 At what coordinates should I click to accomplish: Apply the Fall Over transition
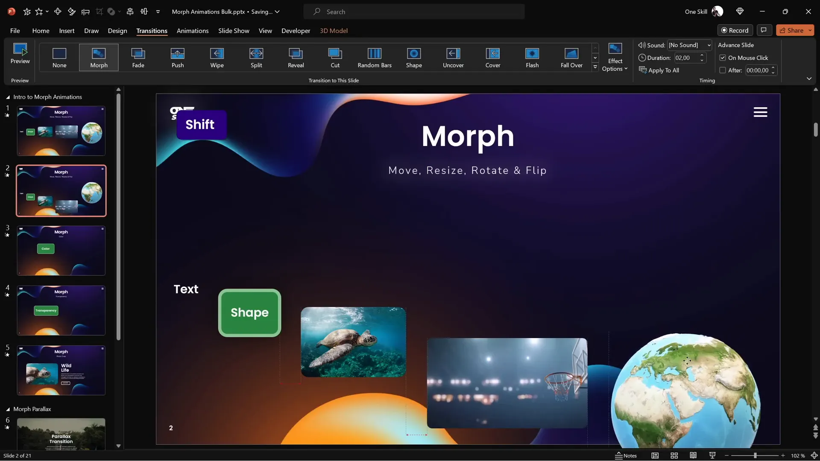tap(571, 58)
